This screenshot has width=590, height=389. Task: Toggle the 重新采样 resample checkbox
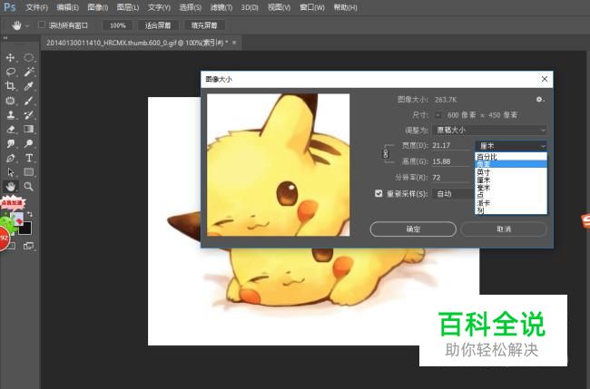(379, 193)
